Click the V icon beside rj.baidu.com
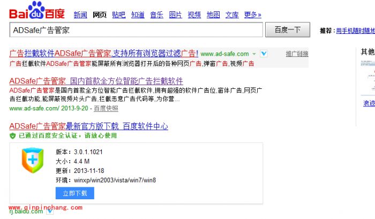 click(x=50, y=212)
